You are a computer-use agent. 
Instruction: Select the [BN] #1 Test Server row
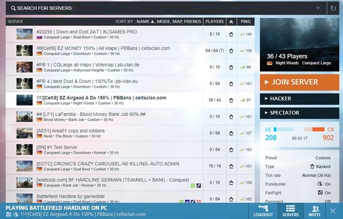130,150
